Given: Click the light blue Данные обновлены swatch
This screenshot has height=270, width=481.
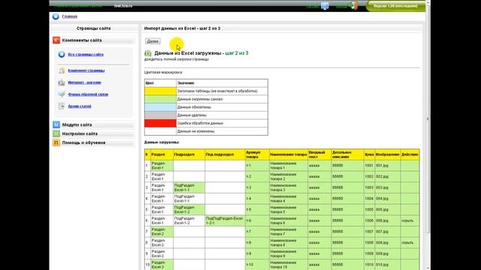Looking at the screenshot, I should click(x=160, y=107).
